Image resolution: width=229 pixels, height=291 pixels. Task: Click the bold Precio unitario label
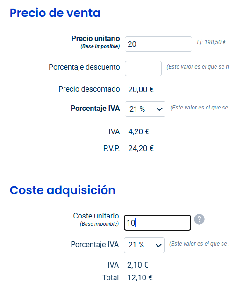95,39
